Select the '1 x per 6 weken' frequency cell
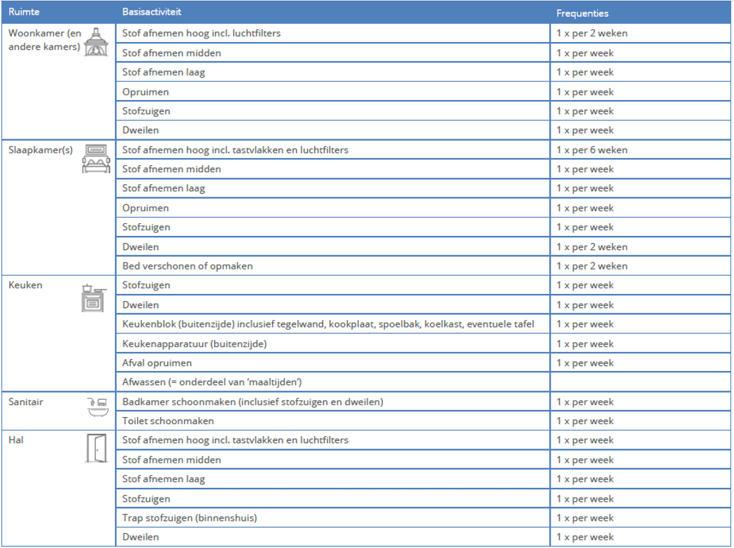The height and width of the screenshot is (548, 734). tap(592, 150)
